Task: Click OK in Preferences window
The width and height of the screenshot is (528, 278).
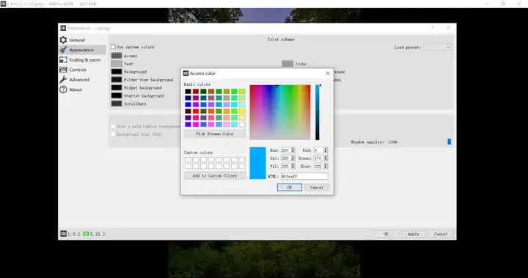Action: 386,234
